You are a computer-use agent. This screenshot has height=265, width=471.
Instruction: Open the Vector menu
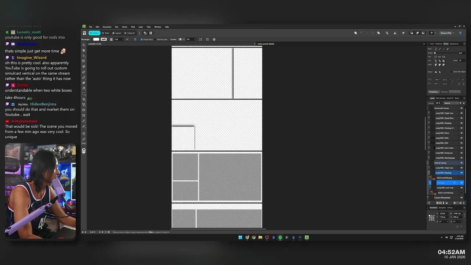(125, 27)
